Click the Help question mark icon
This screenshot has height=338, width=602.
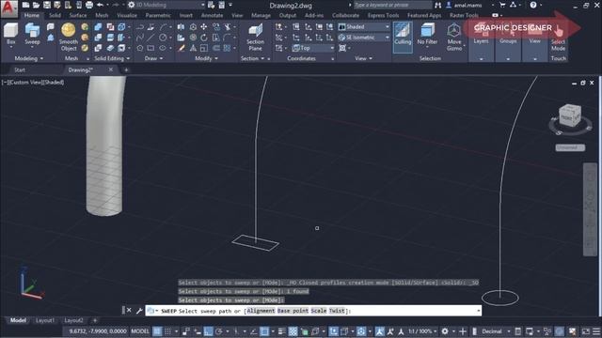click(x=533, y=5)
